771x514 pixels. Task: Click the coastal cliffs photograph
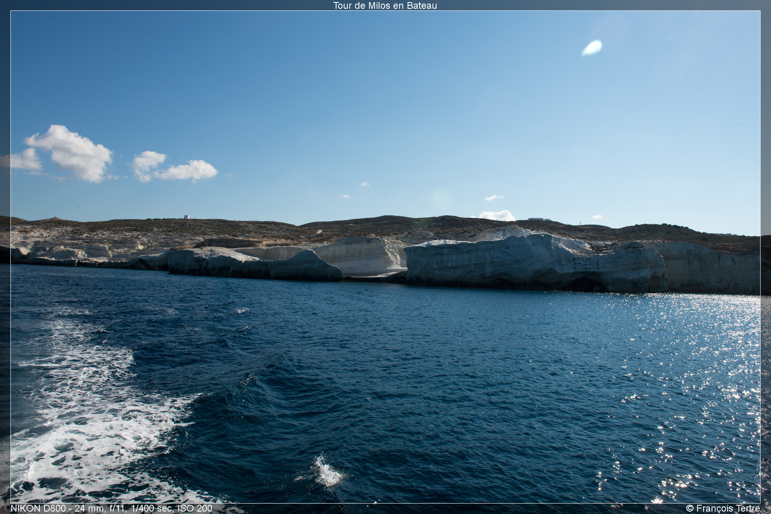(385, 257)
